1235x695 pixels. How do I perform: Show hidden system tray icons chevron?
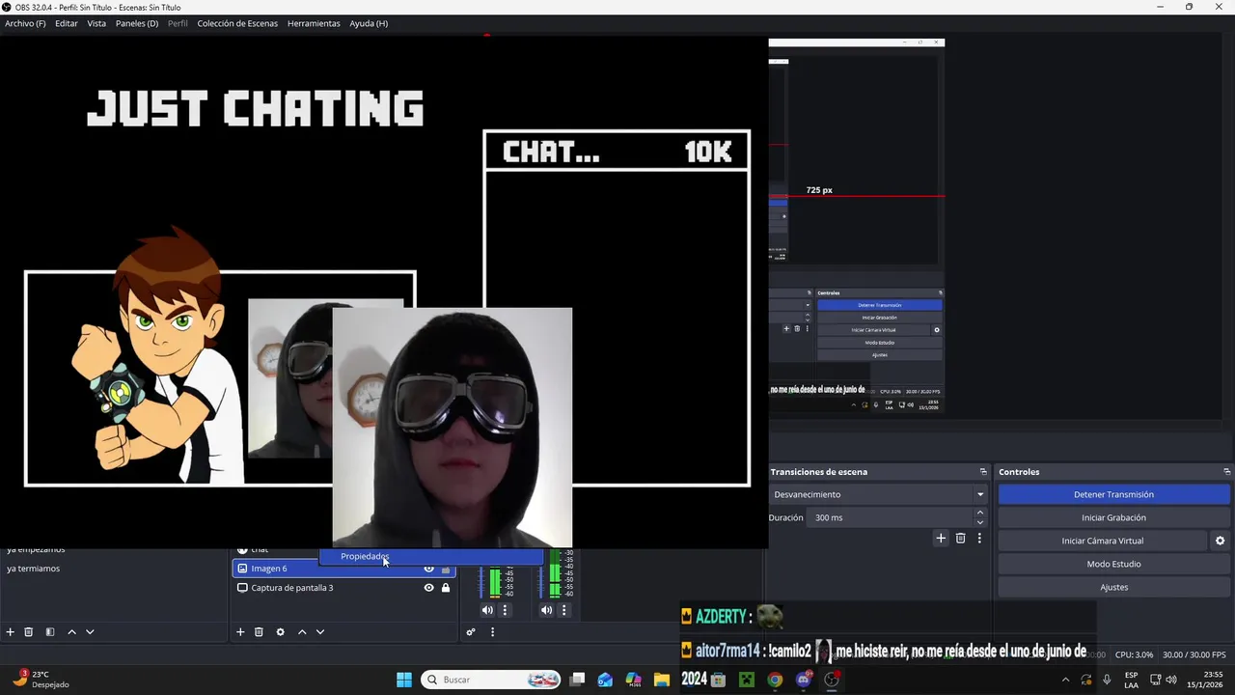pyautogui.click(x=1065, y=680)
